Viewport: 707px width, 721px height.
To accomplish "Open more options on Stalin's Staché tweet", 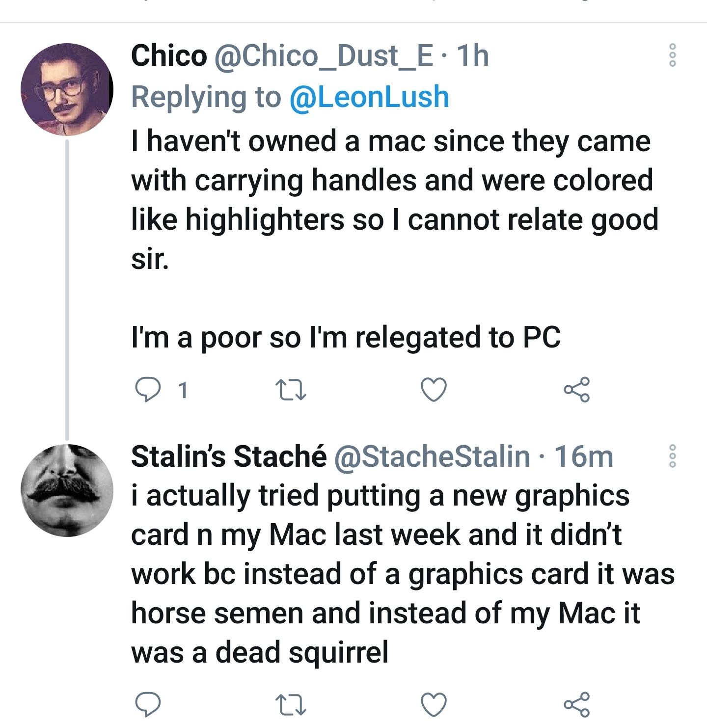I will [x=673, y=456].
